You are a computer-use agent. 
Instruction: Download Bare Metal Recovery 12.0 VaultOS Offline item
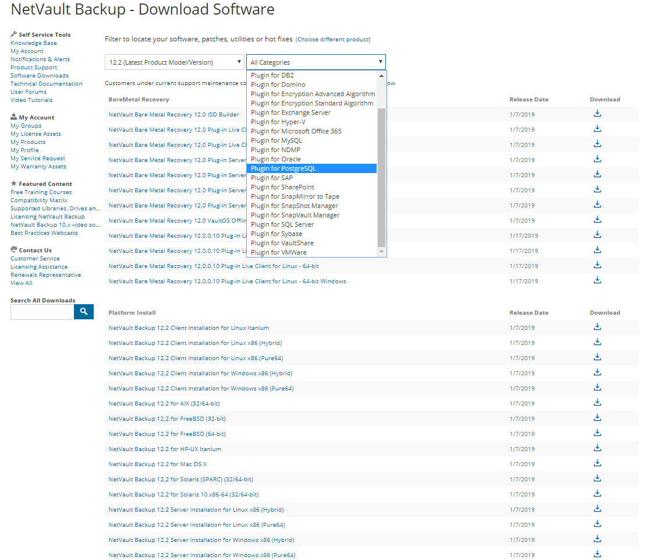tap(597, 220)
